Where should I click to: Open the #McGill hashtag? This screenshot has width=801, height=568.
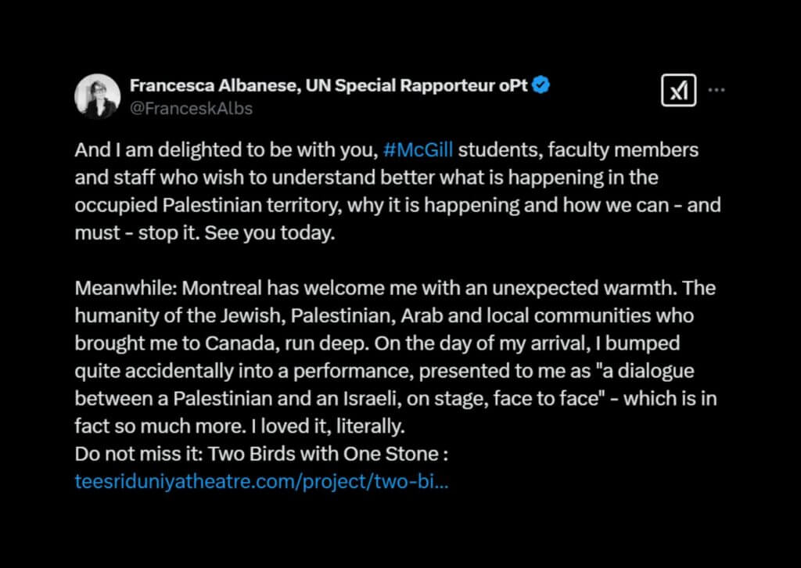pyautogui.click(x=420, y=149)
